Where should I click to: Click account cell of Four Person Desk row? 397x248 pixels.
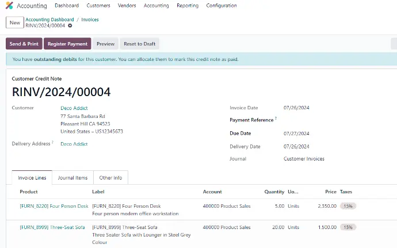pos(227,206)
